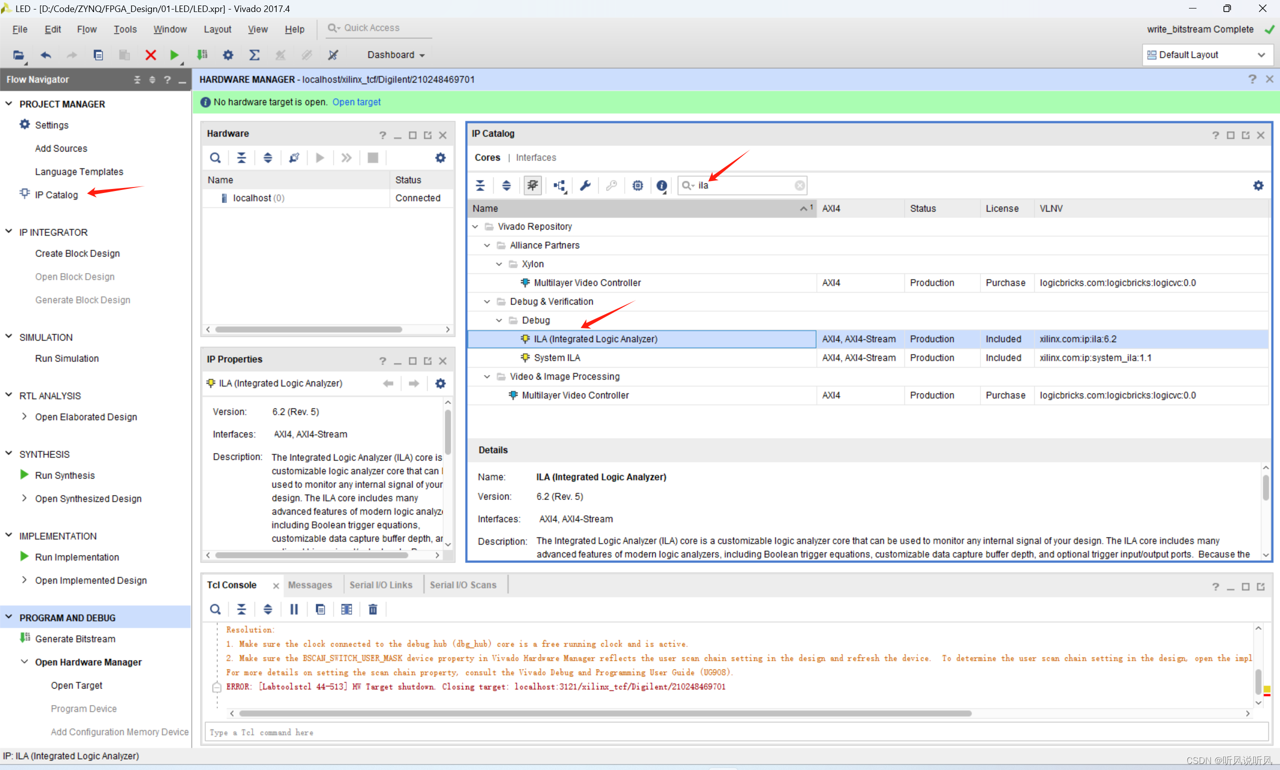Click the red Cancel X toolbar icon

point(151,54)
